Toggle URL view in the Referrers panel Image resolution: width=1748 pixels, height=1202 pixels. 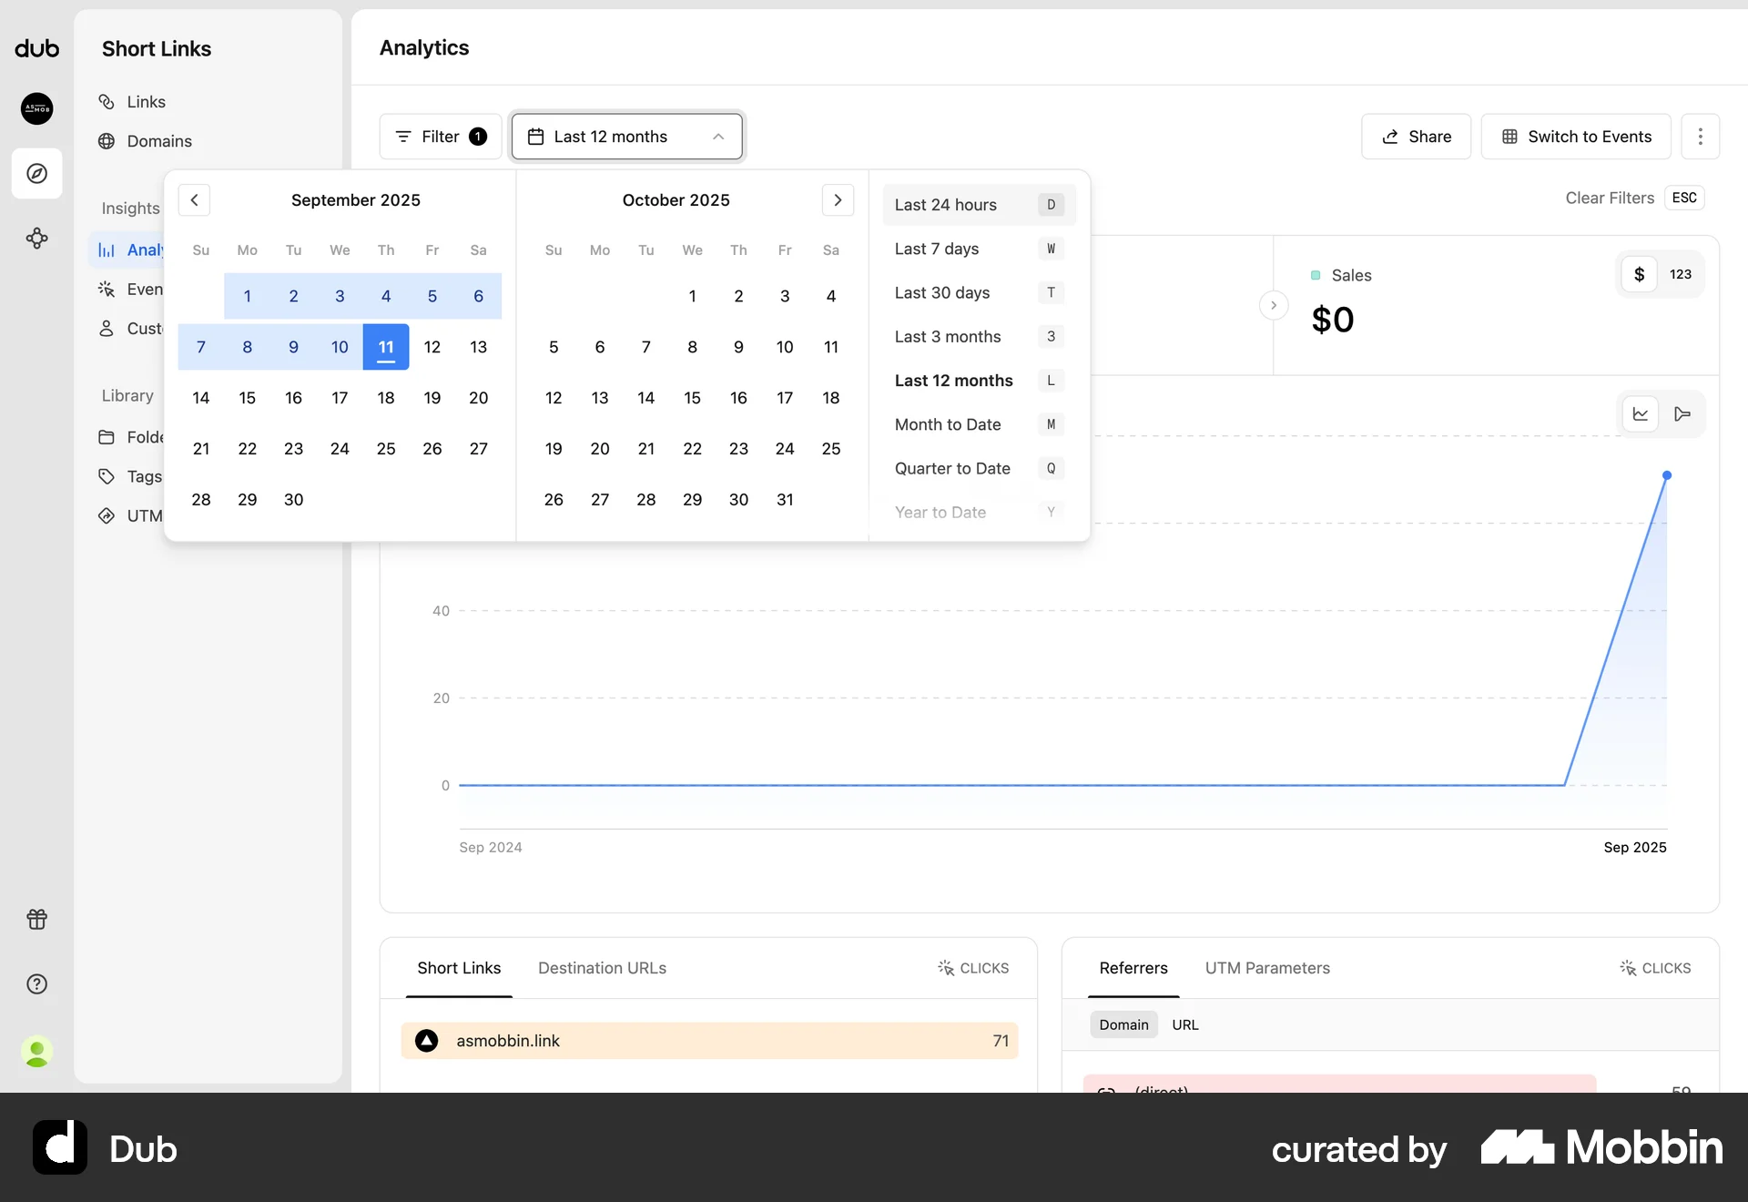pos(1184,1024)
